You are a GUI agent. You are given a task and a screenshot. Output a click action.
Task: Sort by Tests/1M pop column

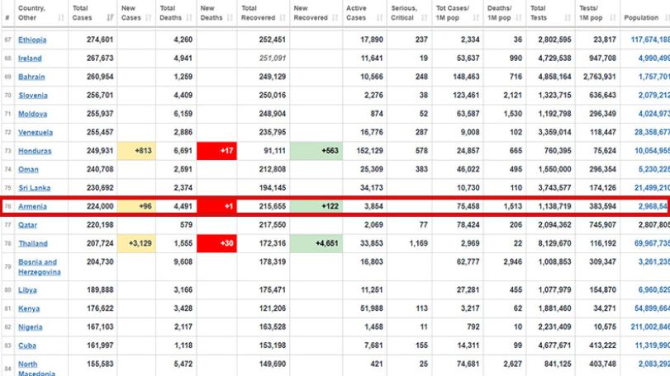pos(597,13)
